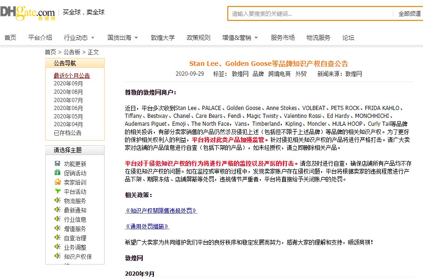Open the 论坛 menu item
The width and height of the screenshot is (423, 278).
[x=348, y=38]
